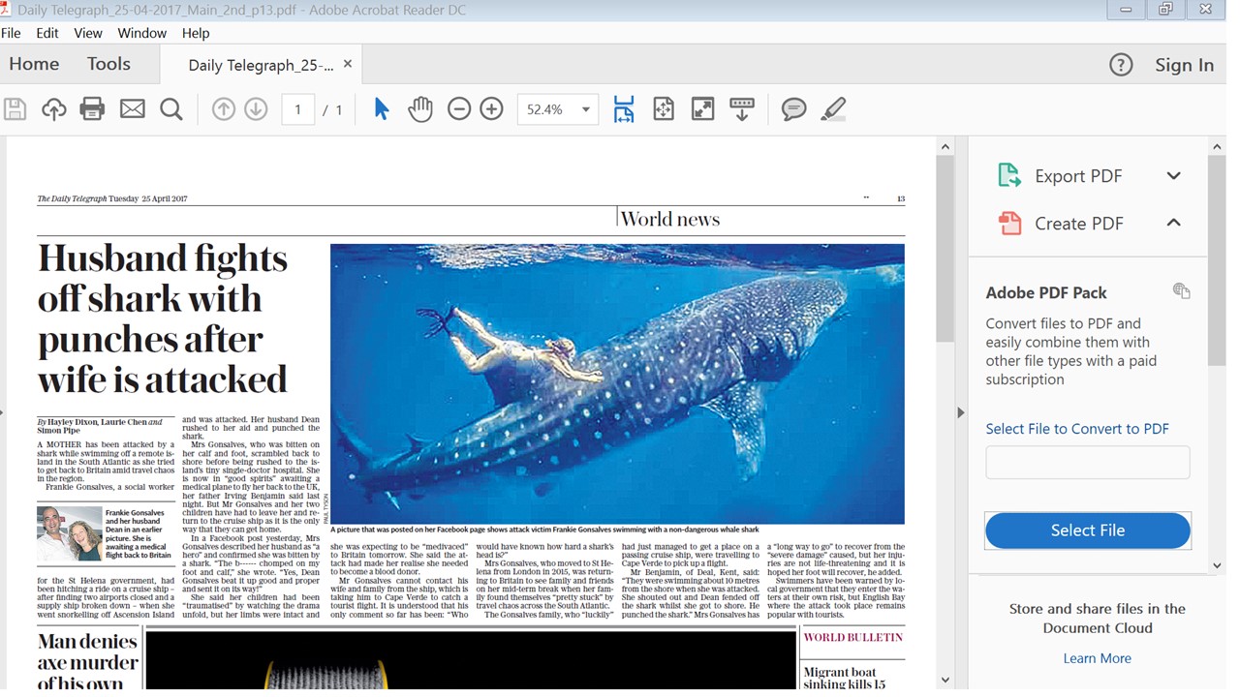Follow the Learn More link
The width and height of the screenshot is (1240, 697).
click(x=1097, y=658)
